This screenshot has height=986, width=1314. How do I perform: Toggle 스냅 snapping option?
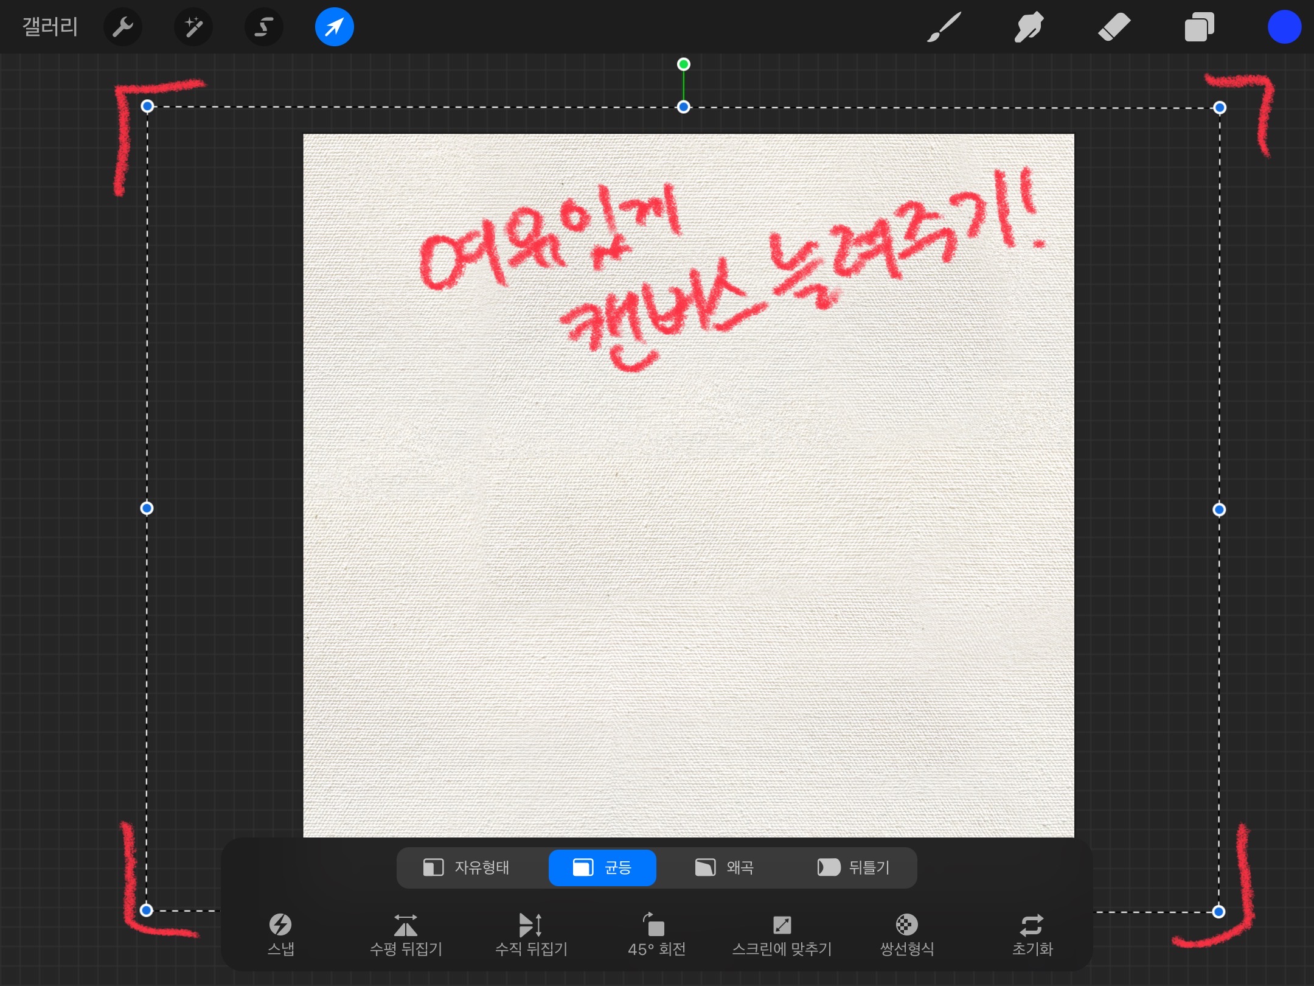coord(280,934)
